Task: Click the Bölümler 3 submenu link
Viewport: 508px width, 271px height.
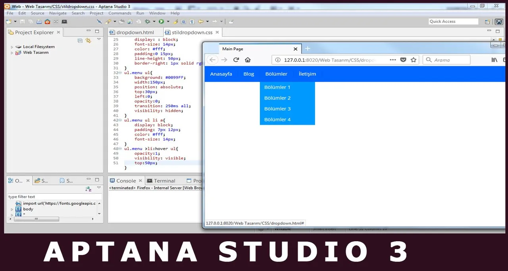Action: (277, 109)
